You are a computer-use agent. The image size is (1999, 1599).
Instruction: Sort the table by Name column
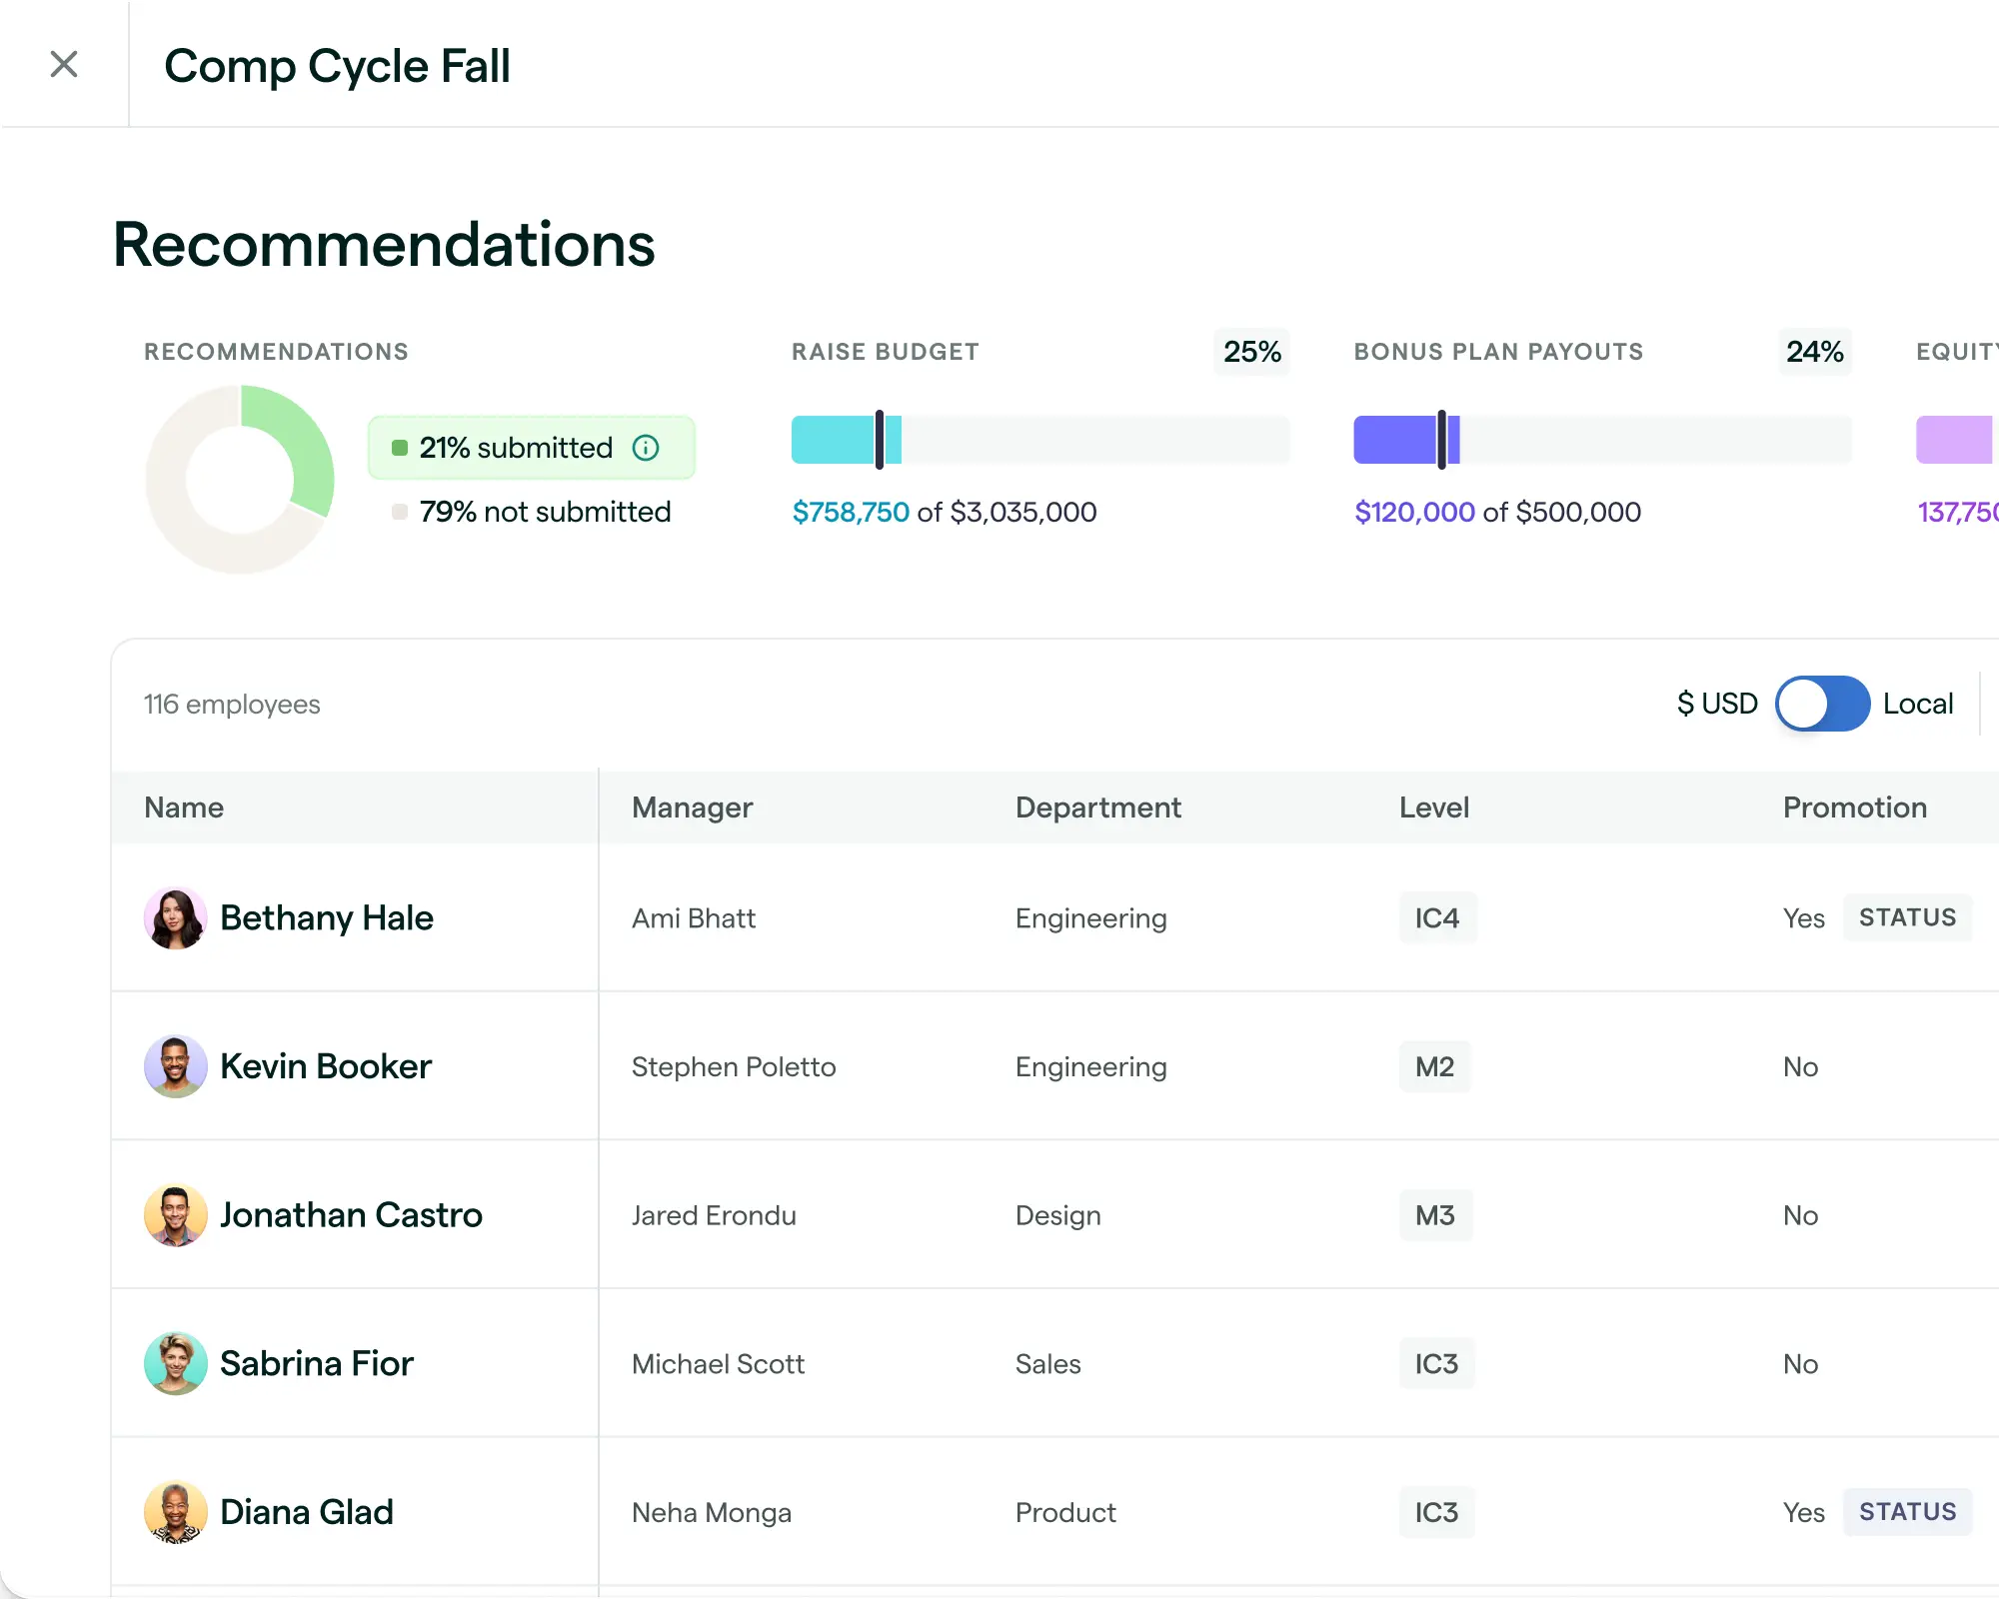tap(184, 807)
